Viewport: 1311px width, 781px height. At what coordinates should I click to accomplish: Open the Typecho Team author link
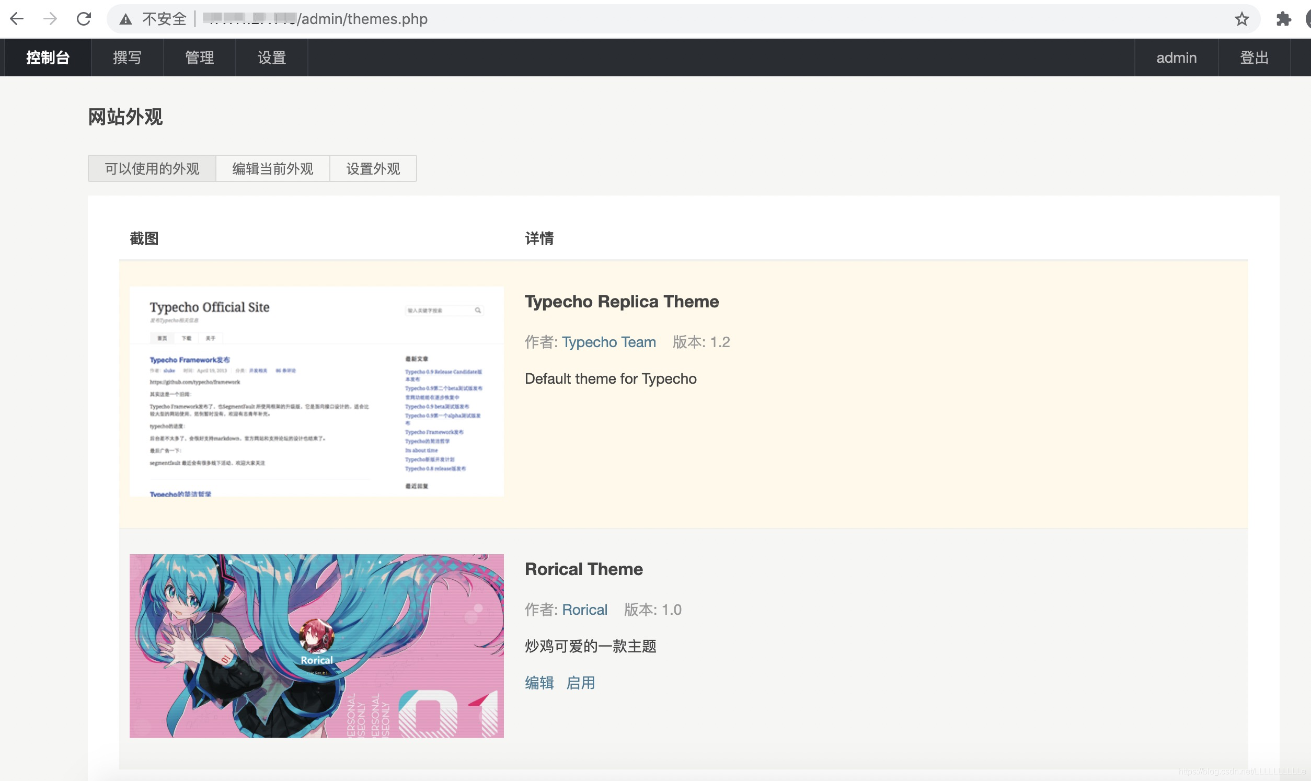(x=608, y=342)
